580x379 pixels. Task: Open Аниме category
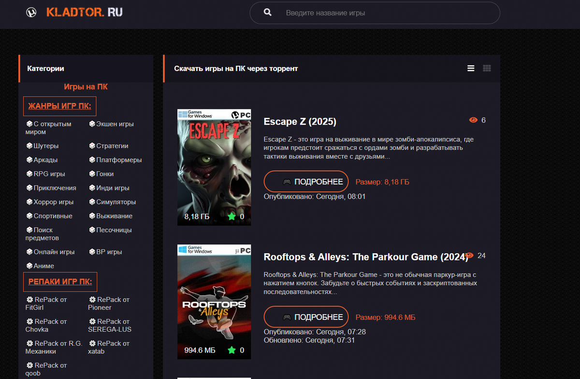[40, 266]
